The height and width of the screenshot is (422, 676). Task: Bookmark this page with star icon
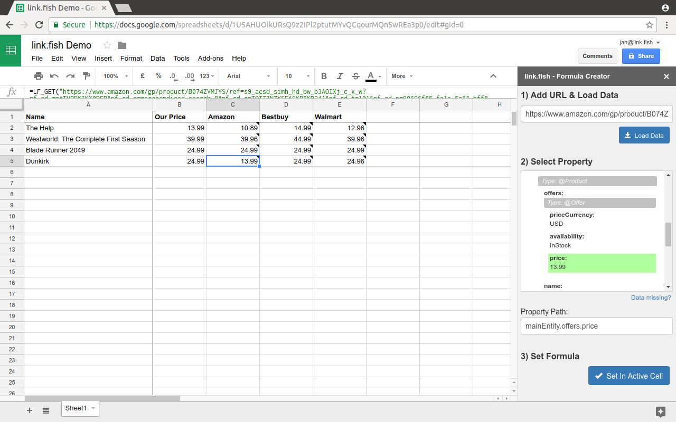[x=650, y=25]
